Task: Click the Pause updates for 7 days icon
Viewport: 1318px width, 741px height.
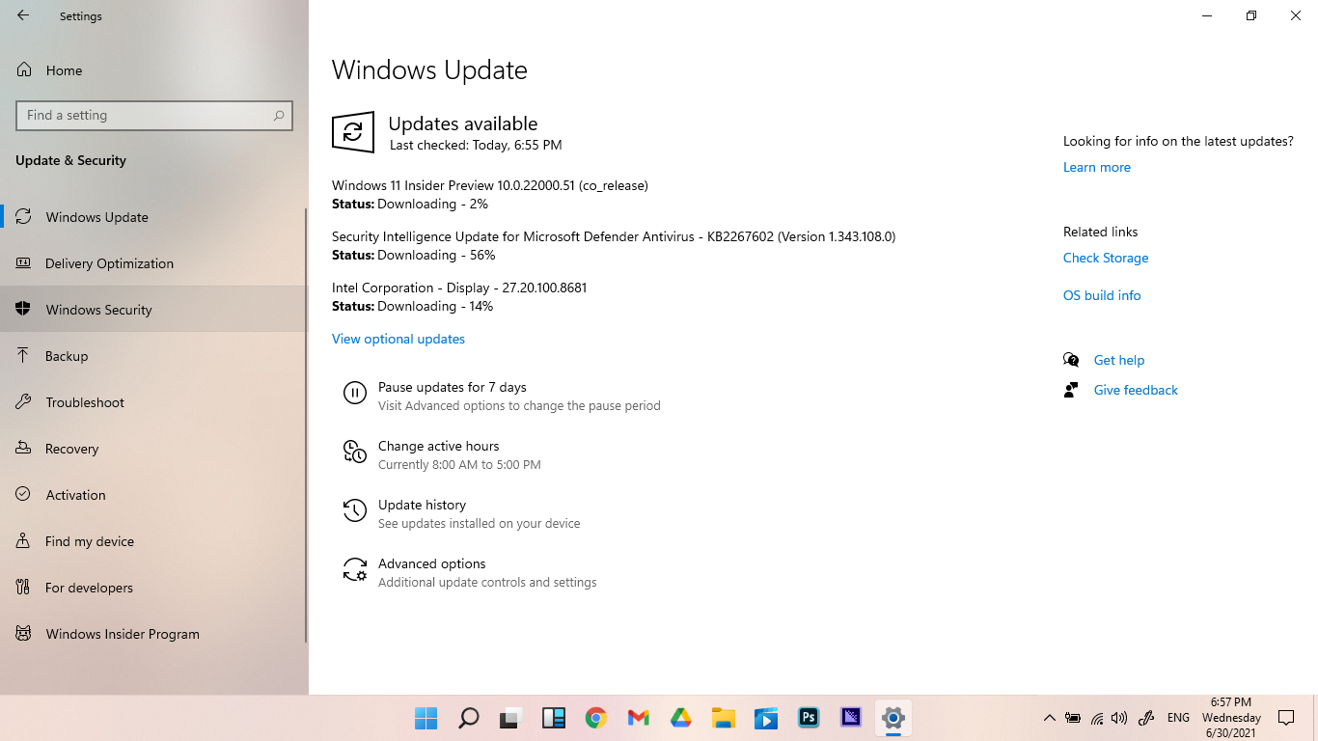Action: coord(355,393)
